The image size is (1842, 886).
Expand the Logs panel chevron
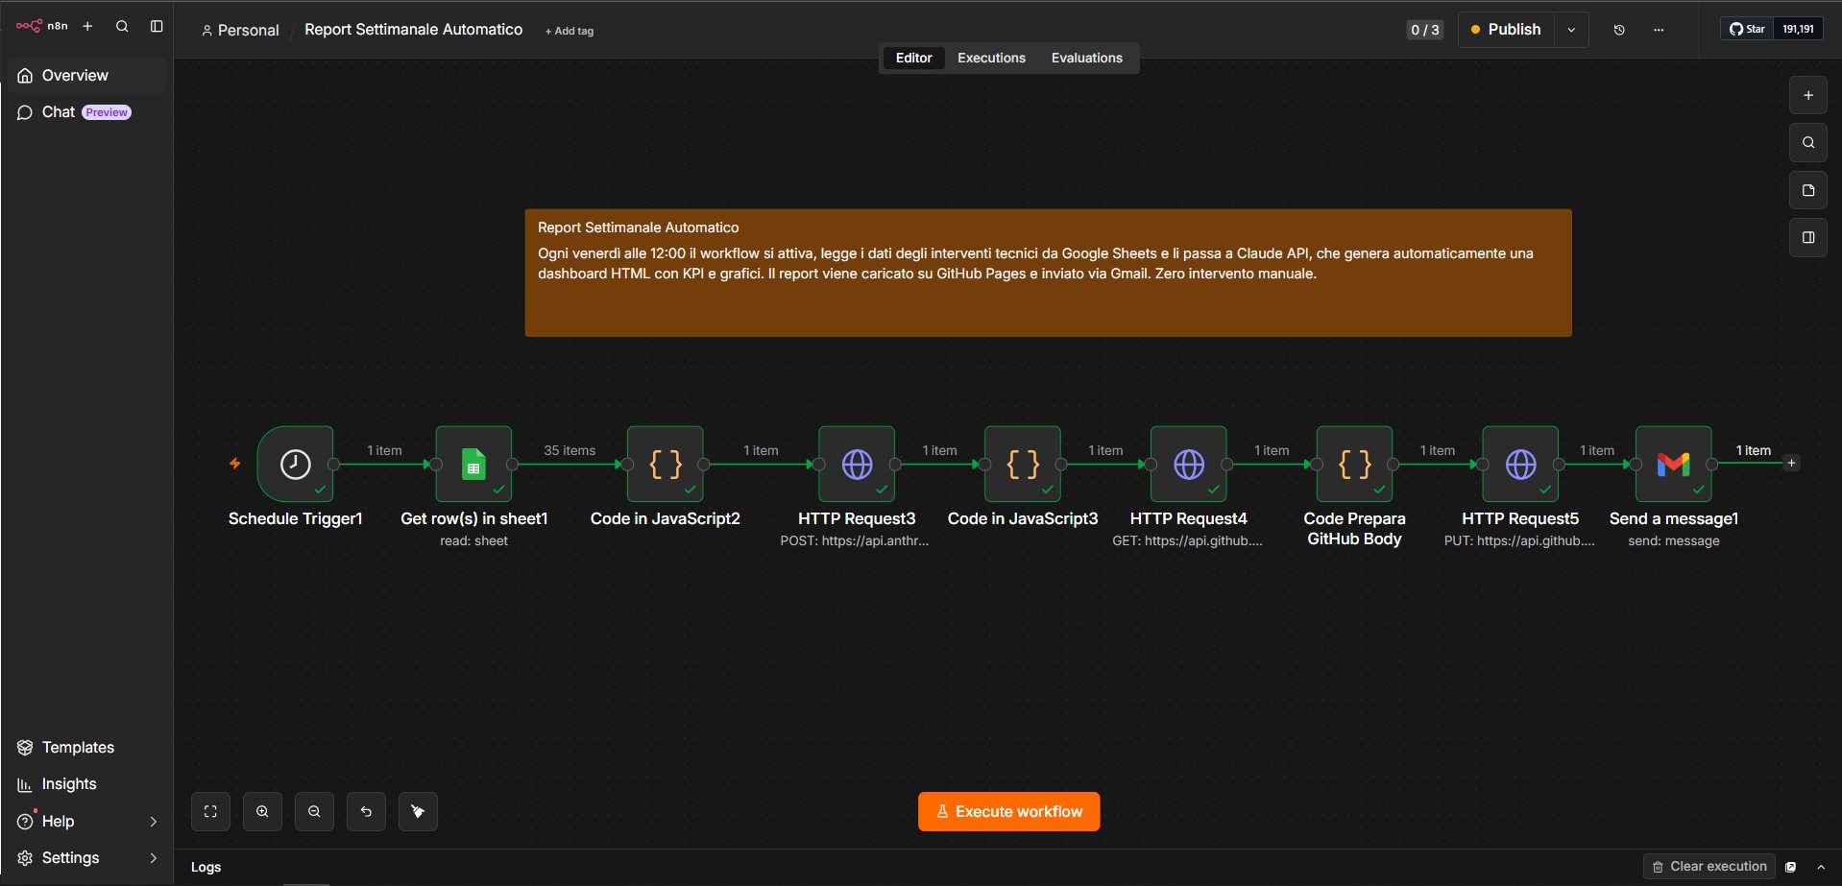pos(1821,867)
